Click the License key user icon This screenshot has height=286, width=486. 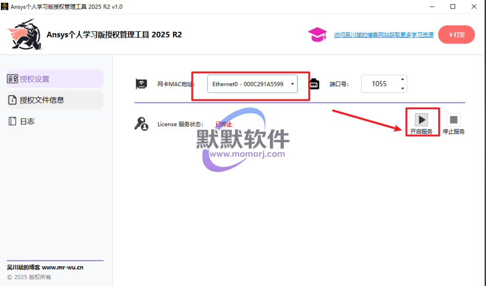point(141,124)
